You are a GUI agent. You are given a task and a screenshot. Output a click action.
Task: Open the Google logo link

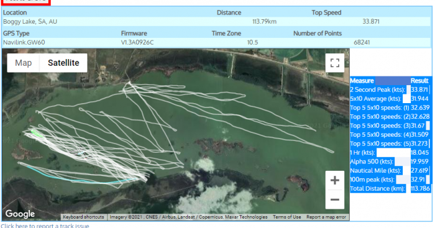point(20,214)
